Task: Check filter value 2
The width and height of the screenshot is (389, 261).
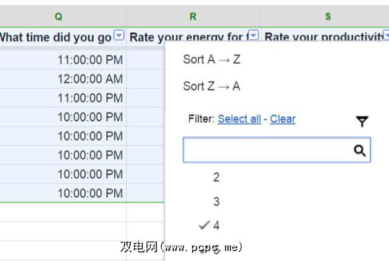Action: coord(216,178)
